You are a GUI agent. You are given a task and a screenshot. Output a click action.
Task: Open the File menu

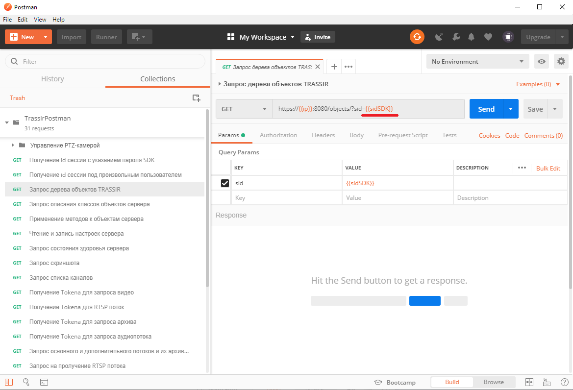[7, 20]
